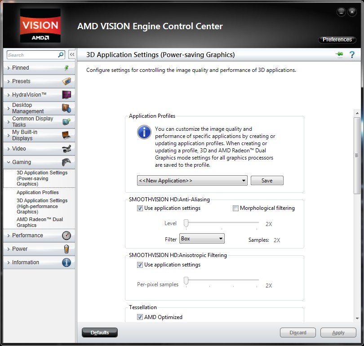Expand the Video section
The image size is (364, 346).
click(x=39, y=149)
